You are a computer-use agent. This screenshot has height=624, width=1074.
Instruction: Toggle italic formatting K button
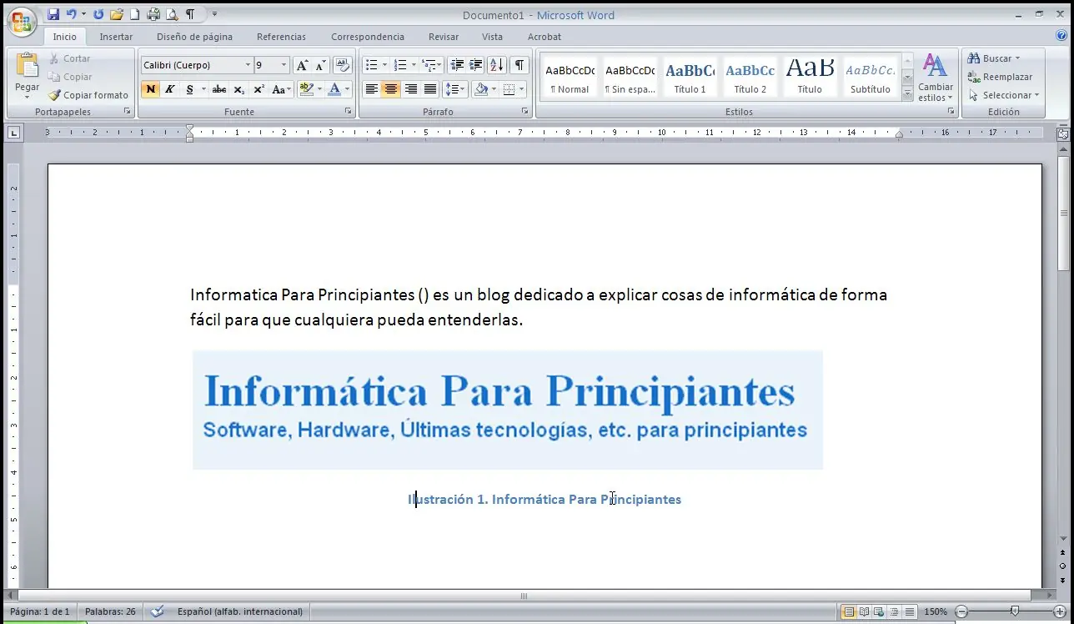(x=170, y=89)
